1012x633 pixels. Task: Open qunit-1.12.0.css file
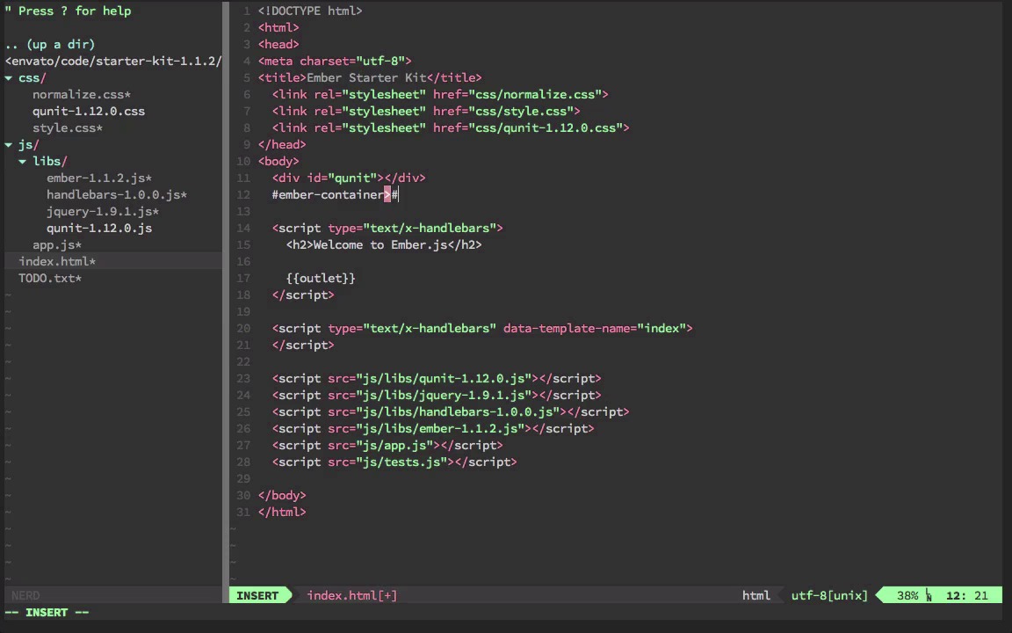click(x=89, y=111)
